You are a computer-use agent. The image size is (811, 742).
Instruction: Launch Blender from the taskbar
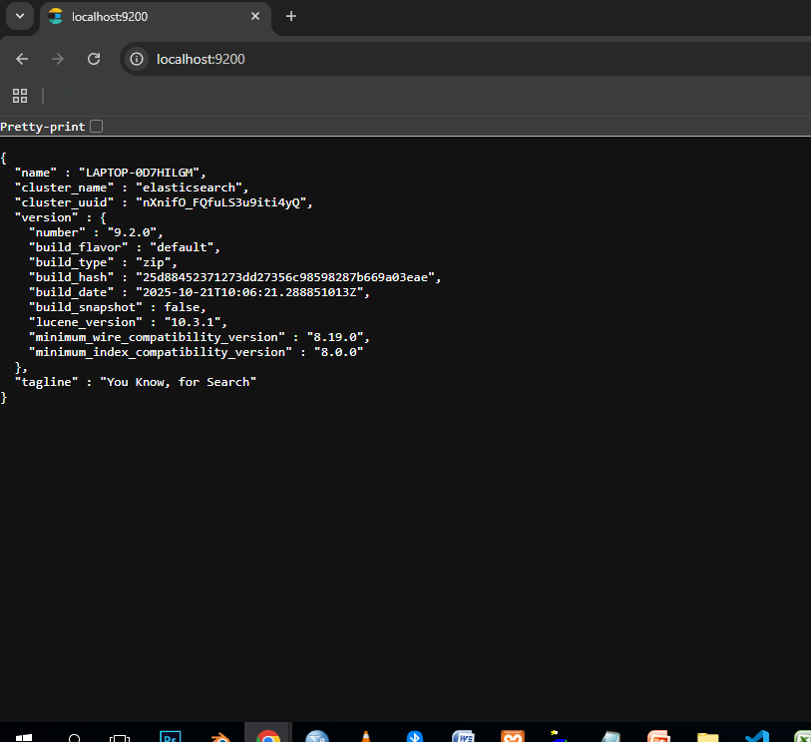220,737
